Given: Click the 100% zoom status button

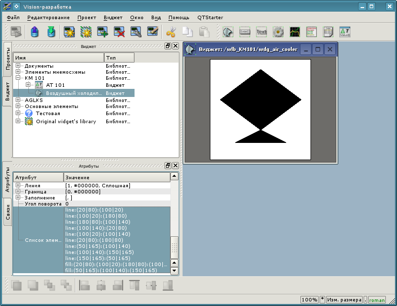Looking at the screenshot, I should coord(309,300).
